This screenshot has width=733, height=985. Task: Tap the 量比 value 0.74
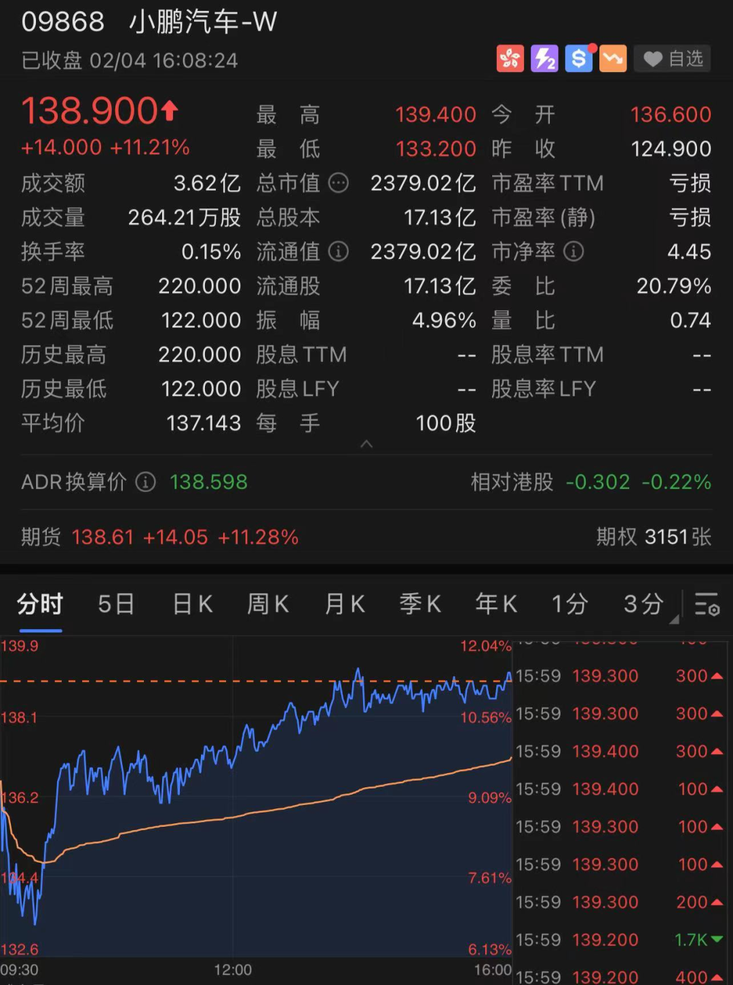pyautogui.click(x=690, y=321)
